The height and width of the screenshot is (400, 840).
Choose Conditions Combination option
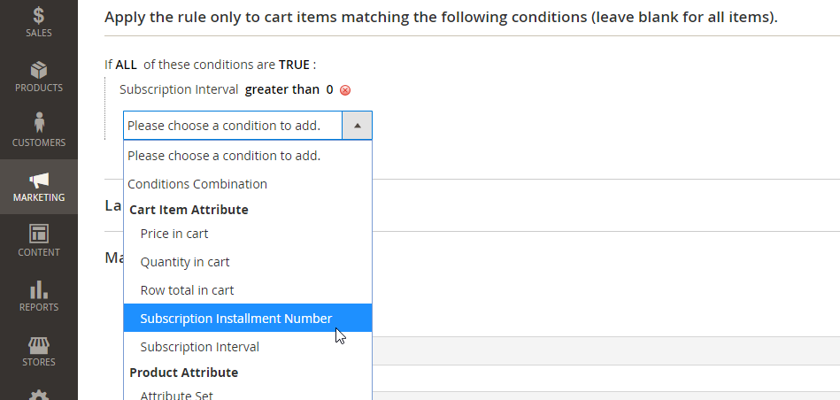197,184
